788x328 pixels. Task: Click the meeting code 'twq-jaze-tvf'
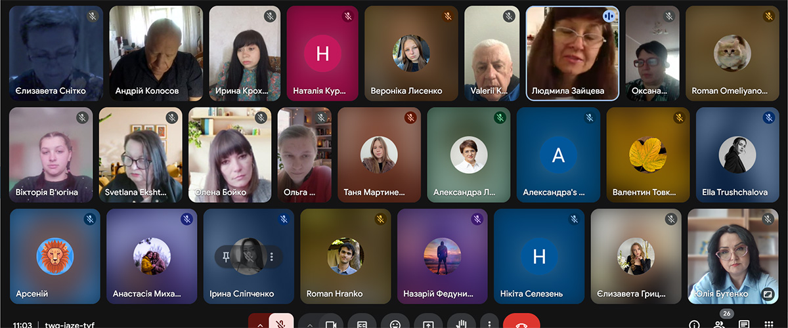pos(70,325)
